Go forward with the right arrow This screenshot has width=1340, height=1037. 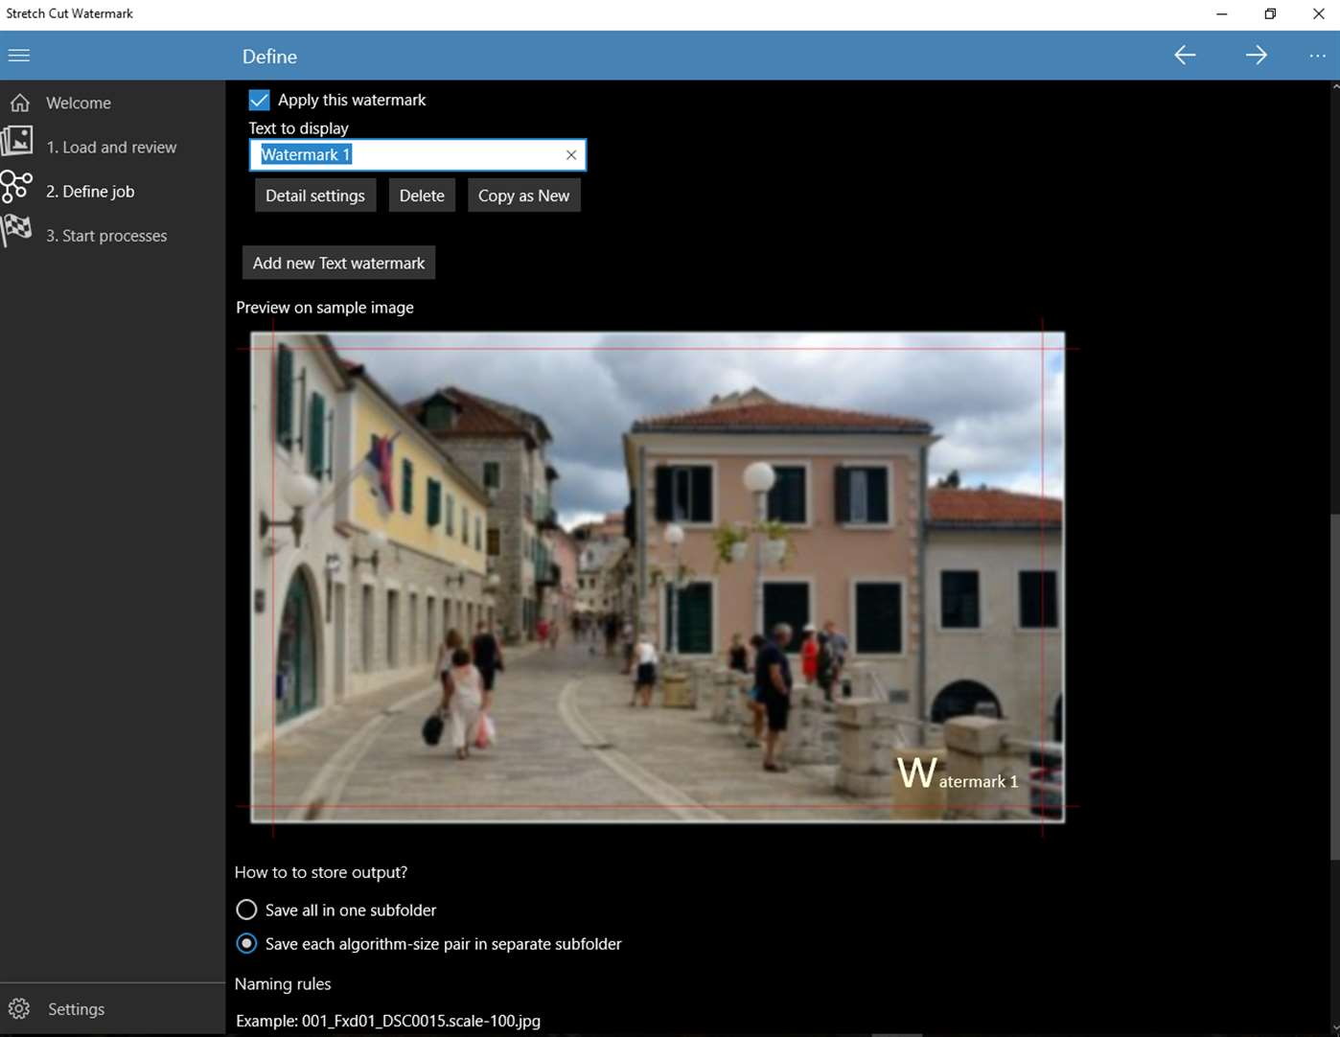click(1256, 56)
